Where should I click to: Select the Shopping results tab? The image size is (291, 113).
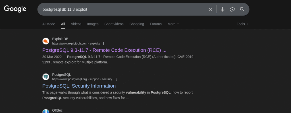pyautogui.click(x=137, y=24)
